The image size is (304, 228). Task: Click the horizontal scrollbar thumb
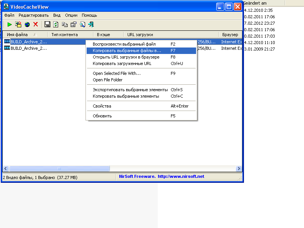tap(59, 168)
